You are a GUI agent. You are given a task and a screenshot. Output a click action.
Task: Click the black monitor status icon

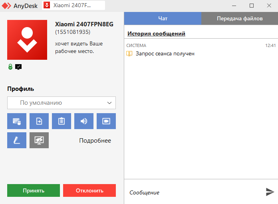point(18,67)
